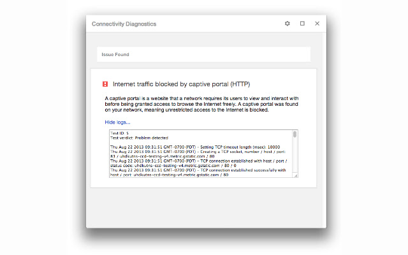Maximize the Connectivity Diagnostics window
The width and height of the screenshot is (408, 255).
[302, 24]
